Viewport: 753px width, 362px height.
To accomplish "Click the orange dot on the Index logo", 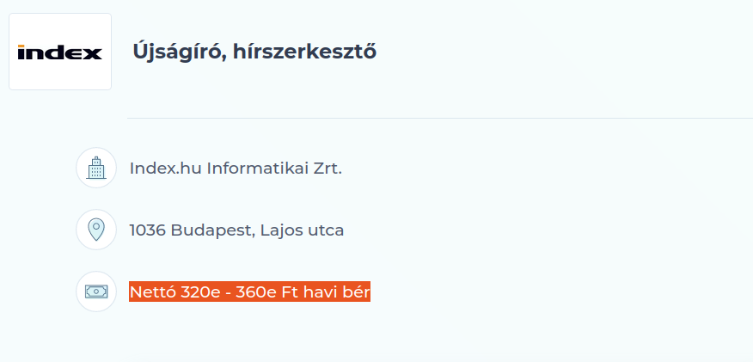I will pos(21,46).
